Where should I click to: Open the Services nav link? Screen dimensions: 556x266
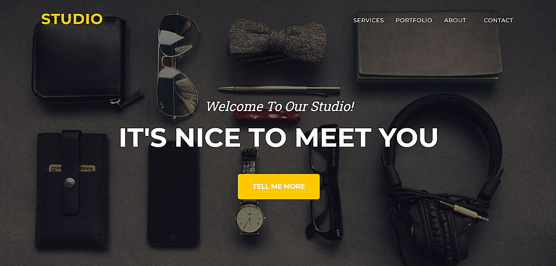[369, 21]
